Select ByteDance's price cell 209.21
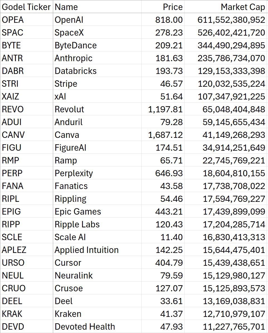 pyautogui.click(x=169, y=45)
